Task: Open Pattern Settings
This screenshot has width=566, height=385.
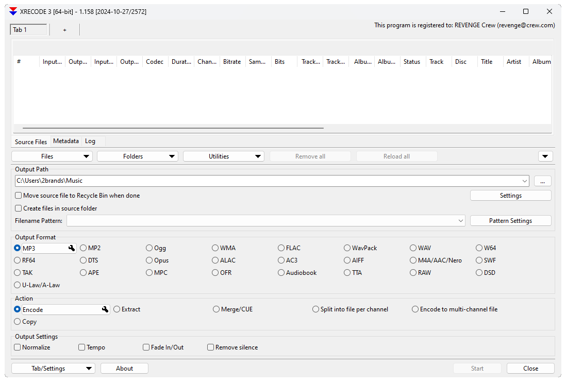Action: click(x=510, y=221)
